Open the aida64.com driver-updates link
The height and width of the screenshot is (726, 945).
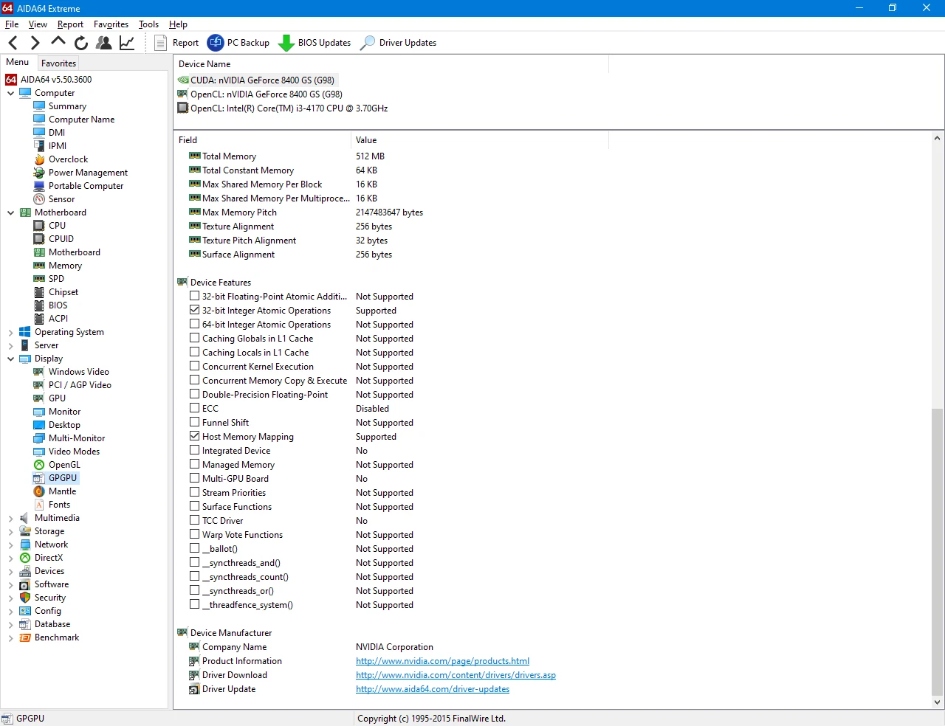click(x=433, y=689)
